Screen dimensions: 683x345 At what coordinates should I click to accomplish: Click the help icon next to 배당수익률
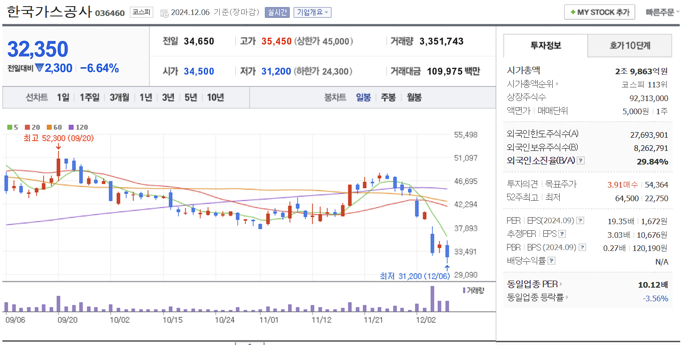(552, 260)
